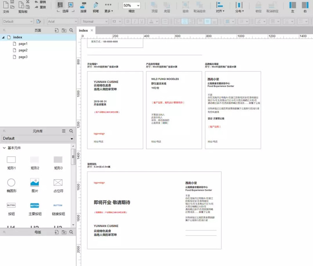Viewport: 313px width, 266px height.
Task: Collapse the index page tree node
Action: point(4,37)
